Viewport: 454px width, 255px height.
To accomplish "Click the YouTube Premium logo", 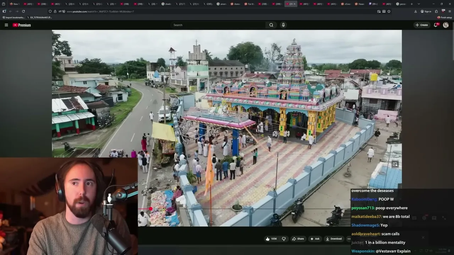I will (x=22, y=25).
